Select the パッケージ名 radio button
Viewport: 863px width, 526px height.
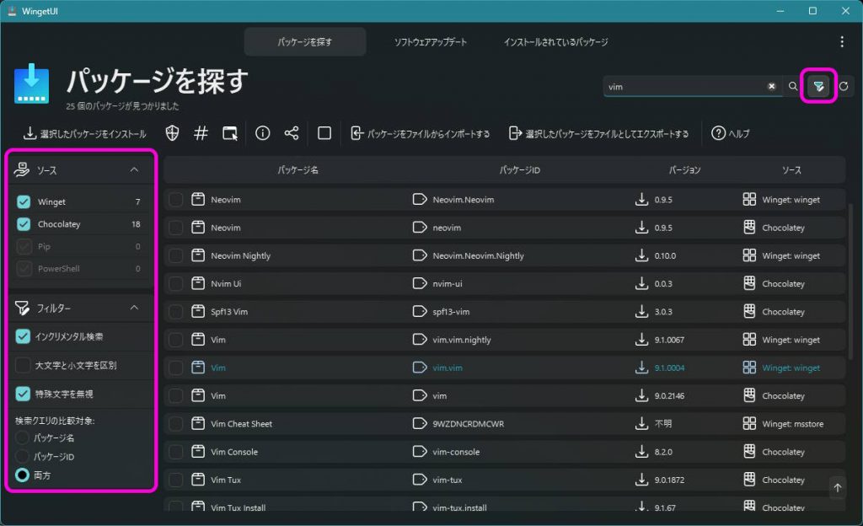tap(22, 438)
